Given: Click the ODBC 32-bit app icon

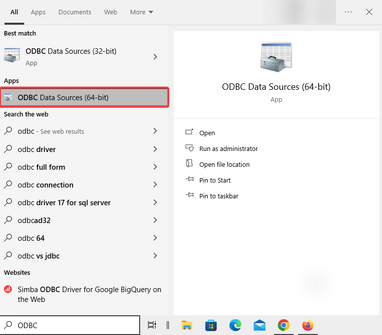Looking at the screenshot, I should pyautogui.click(x=12, y=55).
